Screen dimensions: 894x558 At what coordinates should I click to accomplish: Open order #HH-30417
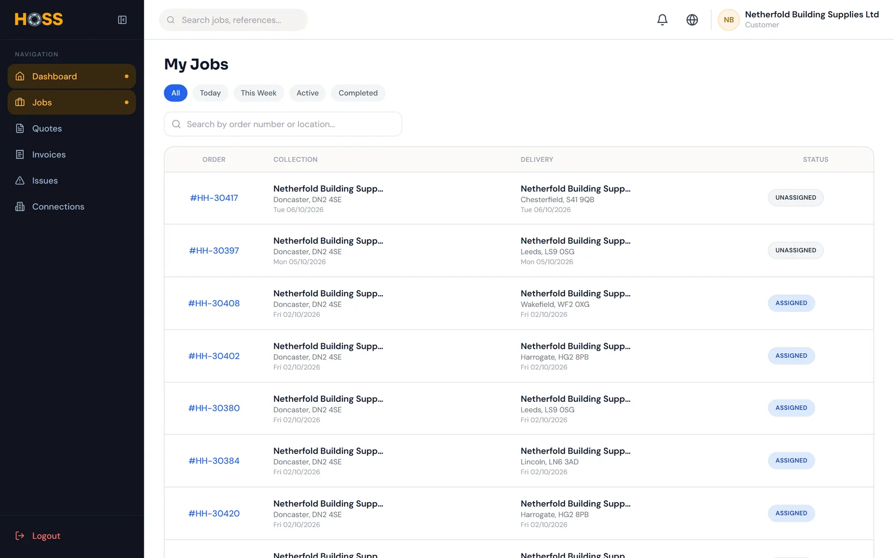pos(214,198)
